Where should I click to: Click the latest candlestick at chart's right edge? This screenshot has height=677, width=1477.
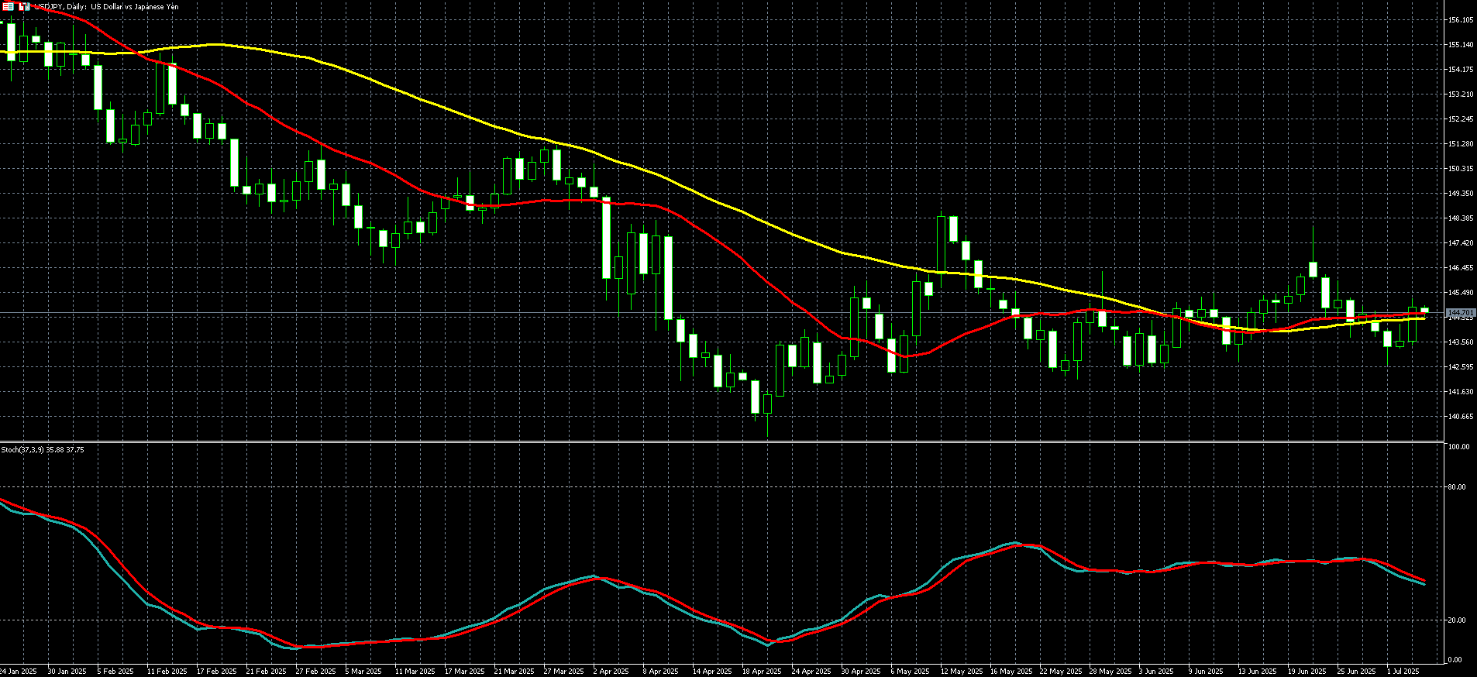pos(1424,310)
